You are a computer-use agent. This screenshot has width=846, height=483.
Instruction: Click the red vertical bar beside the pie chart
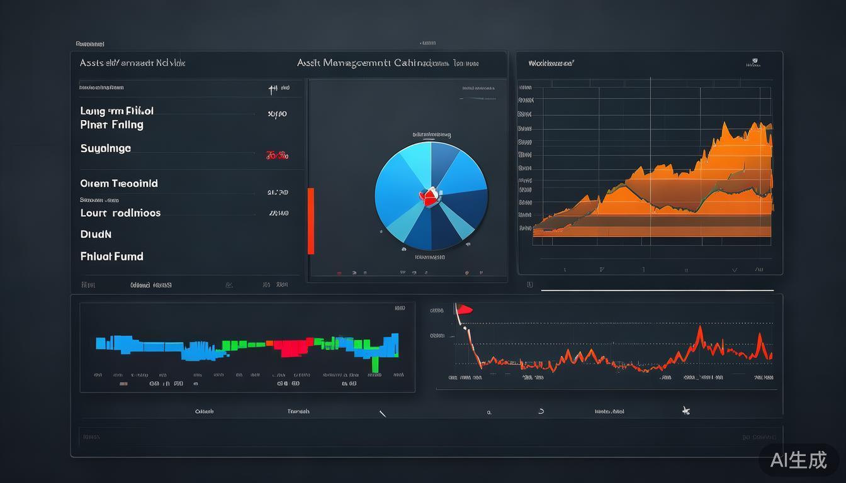pyautogui.click(x=310, y=221)
